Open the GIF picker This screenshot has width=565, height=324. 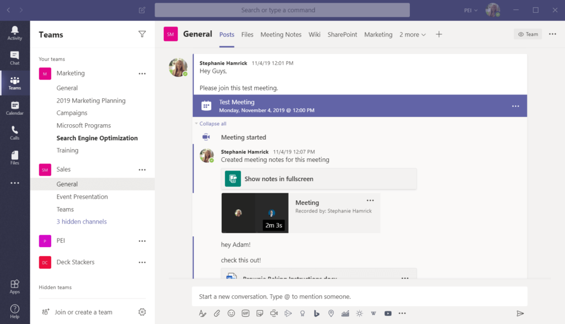point(246,314)
